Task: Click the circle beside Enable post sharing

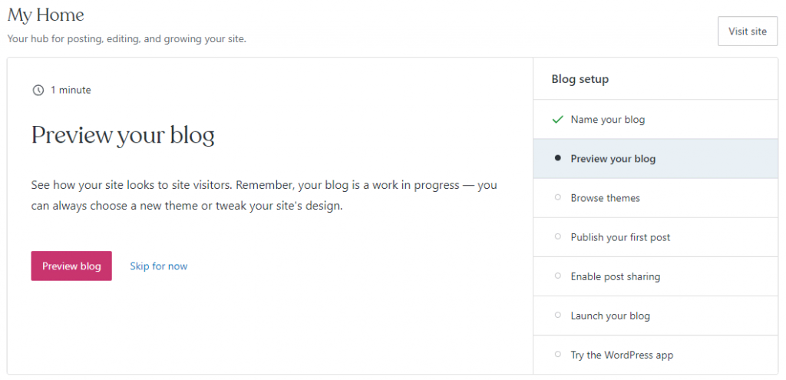Action: 557,276
